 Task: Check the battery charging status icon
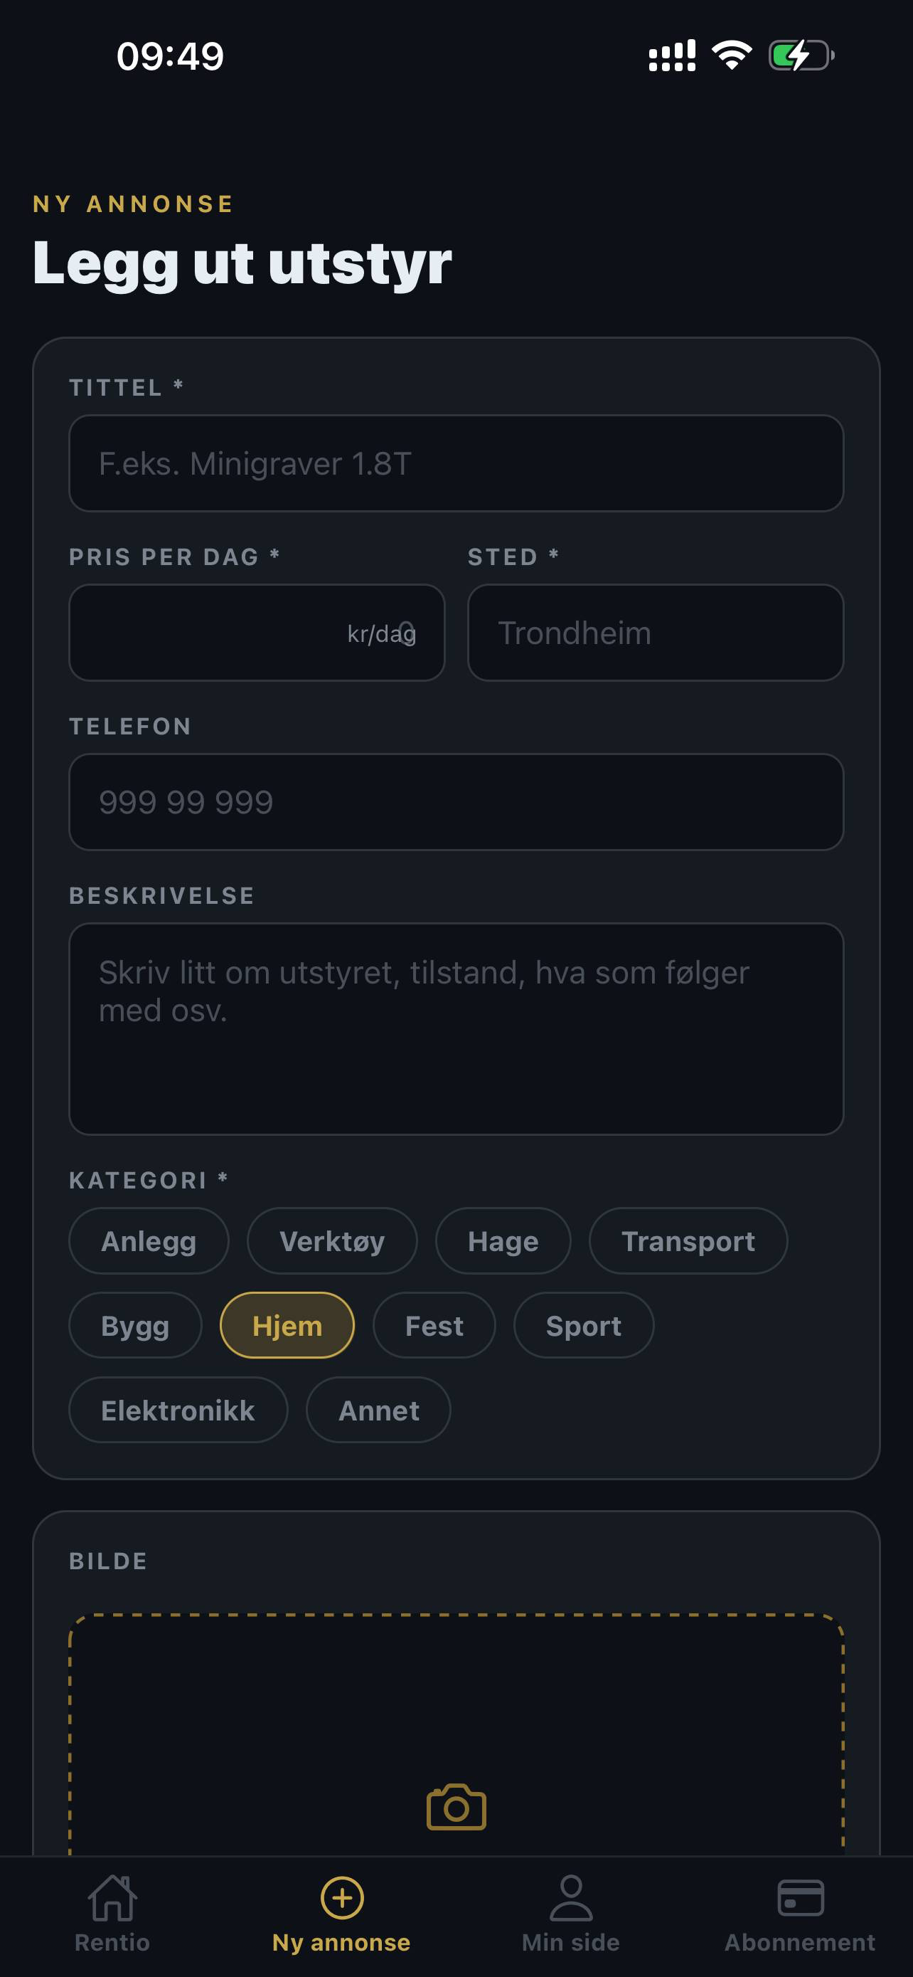click(801, 56)
